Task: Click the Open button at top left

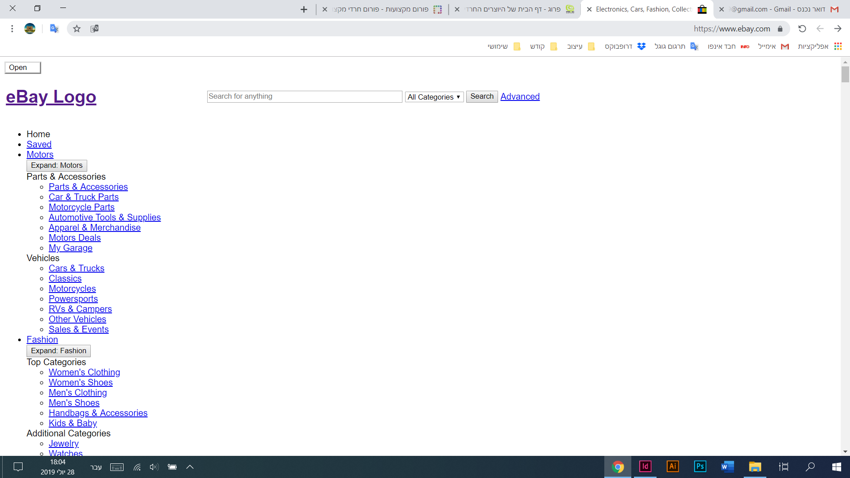Action: [23, 68]
